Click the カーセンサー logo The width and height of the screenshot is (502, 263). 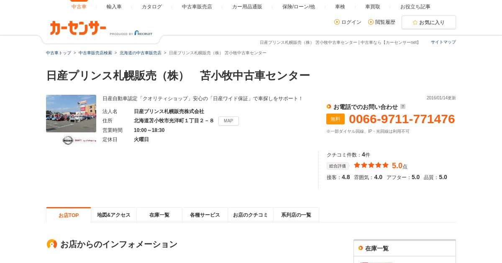(x=78, y=28)
